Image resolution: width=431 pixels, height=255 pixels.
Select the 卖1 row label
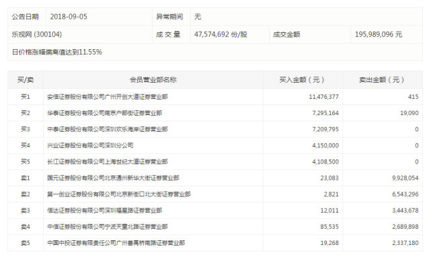(26, 178)
